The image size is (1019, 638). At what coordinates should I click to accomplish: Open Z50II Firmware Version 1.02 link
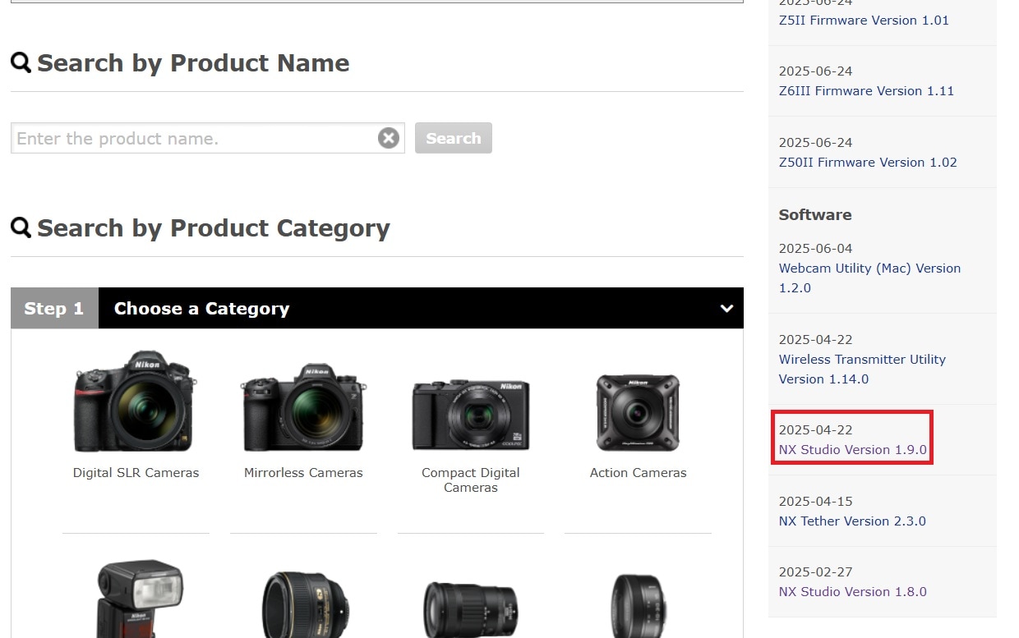[868, 163]
